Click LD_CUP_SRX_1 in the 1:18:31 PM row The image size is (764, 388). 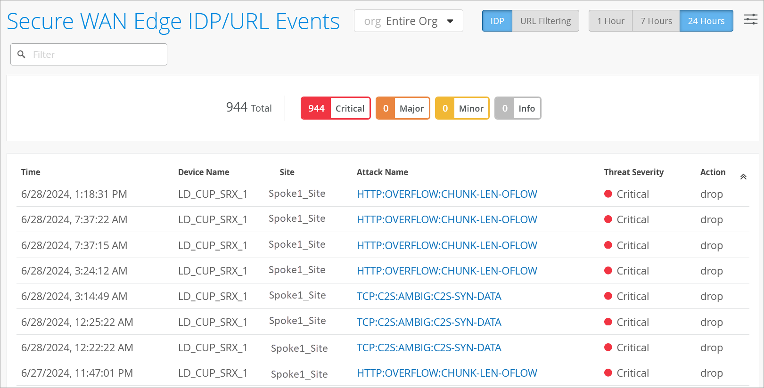click(x=213, y=194)
